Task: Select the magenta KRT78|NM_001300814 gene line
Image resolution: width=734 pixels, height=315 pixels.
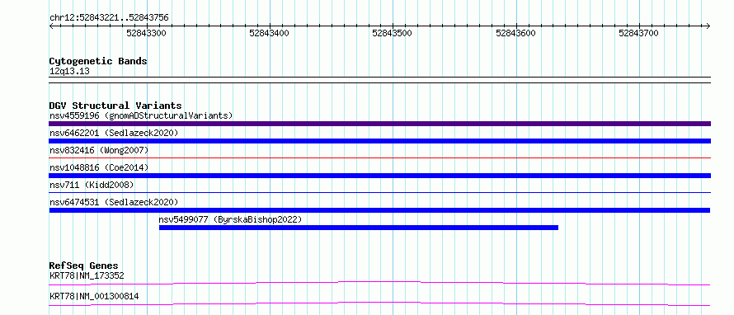Action: coord(379,303)
